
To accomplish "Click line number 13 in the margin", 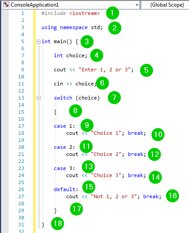I will point(21,98).
